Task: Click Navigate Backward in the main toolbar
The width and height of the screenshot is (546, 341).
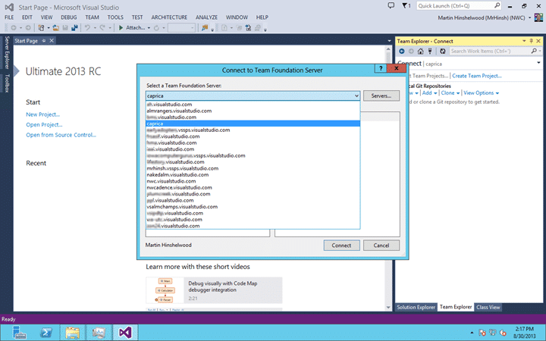Action: click(x=14, y=28)
